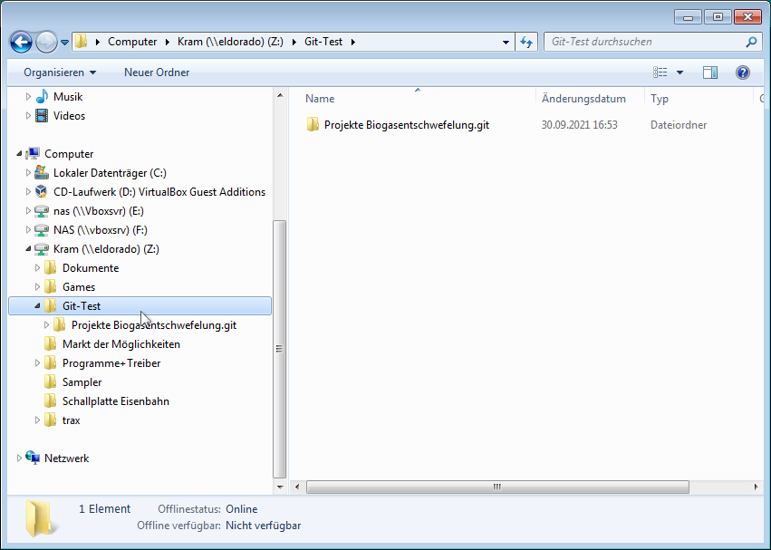Open the Organisieren menu
771x550 pixels.
pos(60,72)
